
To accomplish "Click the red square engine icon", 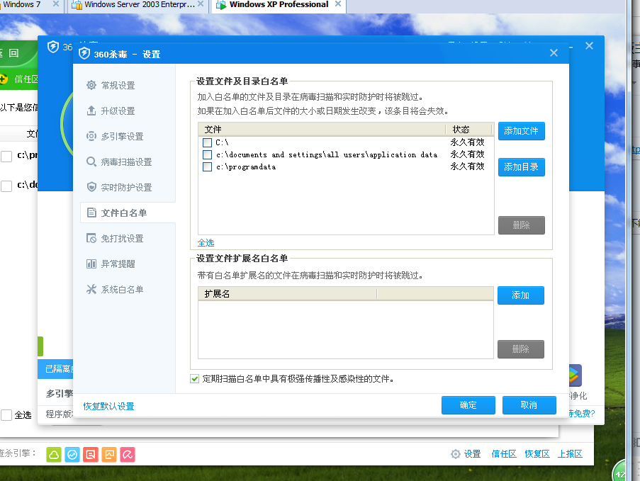I will tap(91, 455).
